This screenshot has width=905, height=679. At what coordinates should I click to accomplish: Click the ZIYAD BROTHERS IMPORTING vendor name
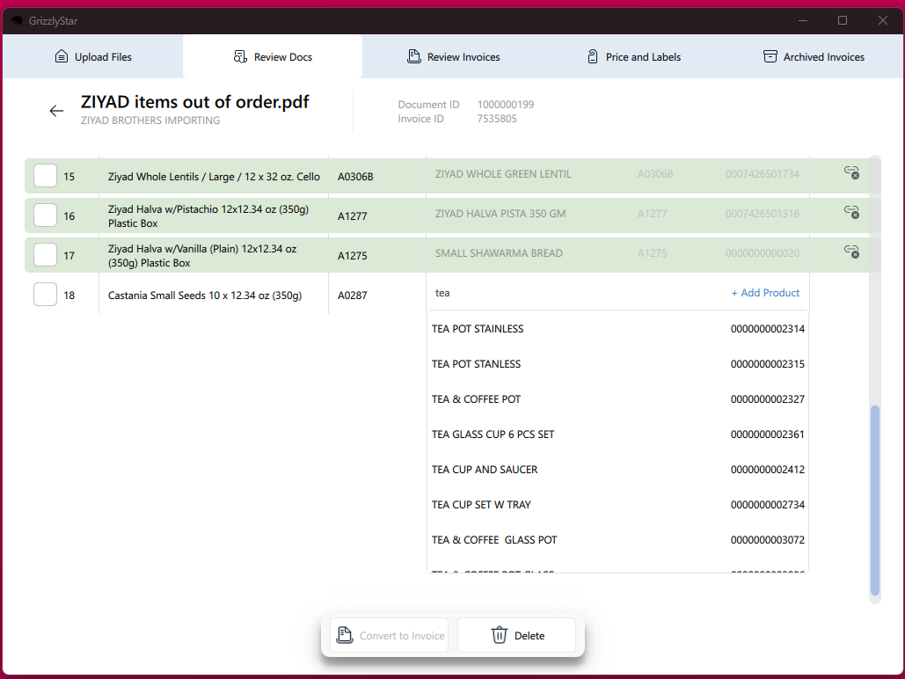pyautogui.click(x=150, y=120)
